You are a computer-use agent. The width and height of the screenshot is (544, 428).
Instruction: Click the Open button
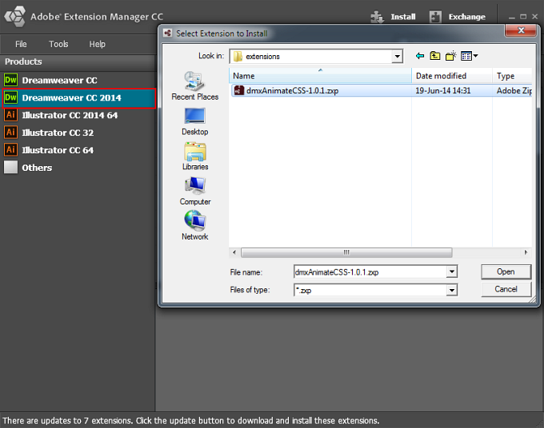click(x=506, y=271)
